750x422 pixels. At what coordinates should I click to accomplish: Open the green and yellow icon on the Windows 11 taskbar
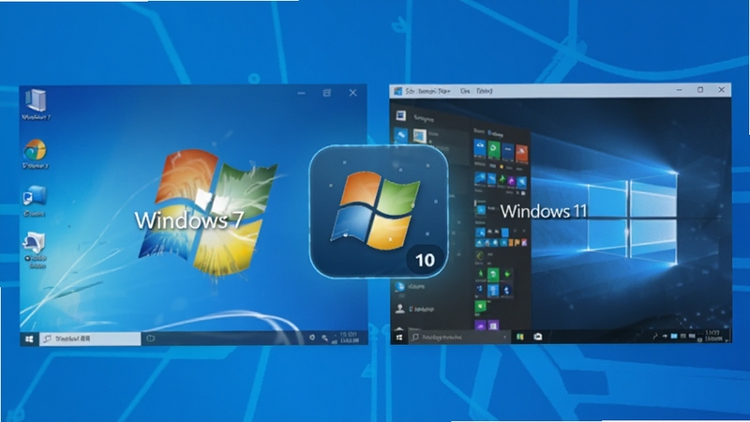pos(520,338)
